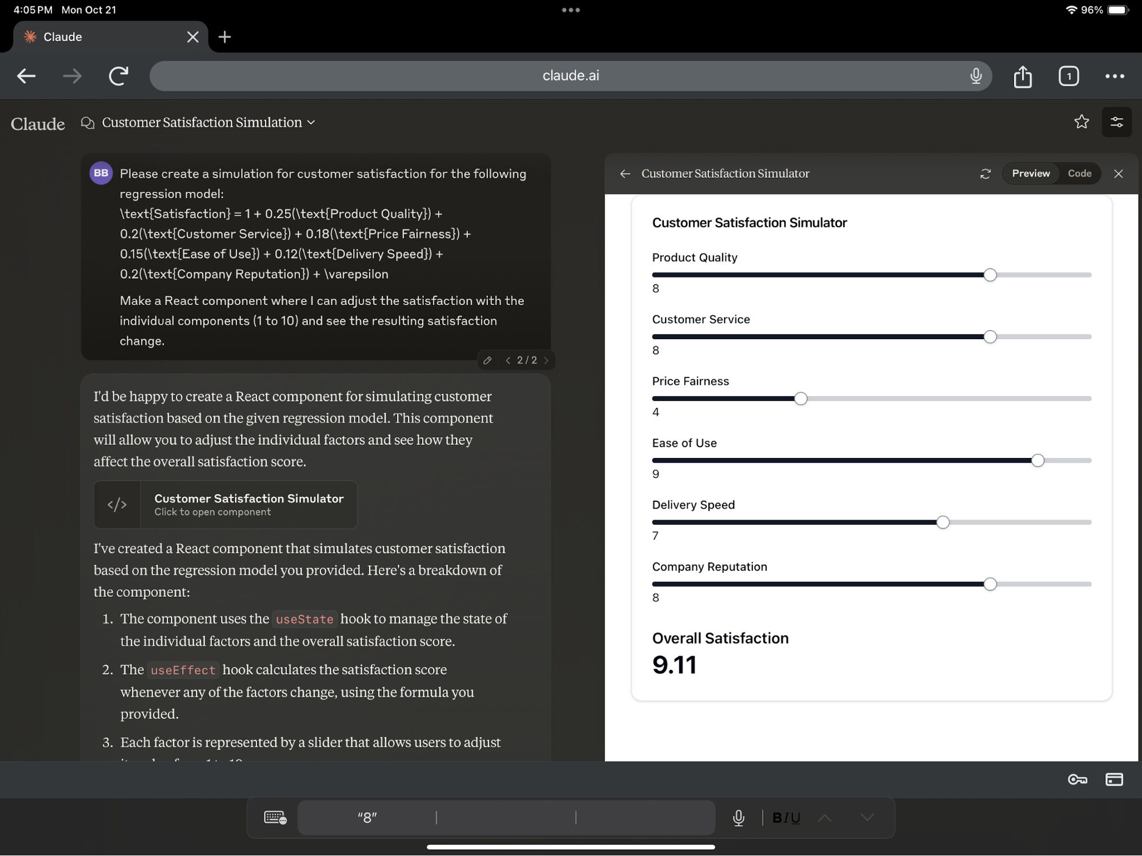Tap the passwords key icon
This screenshot has height=856, width=1142.
1077,779
